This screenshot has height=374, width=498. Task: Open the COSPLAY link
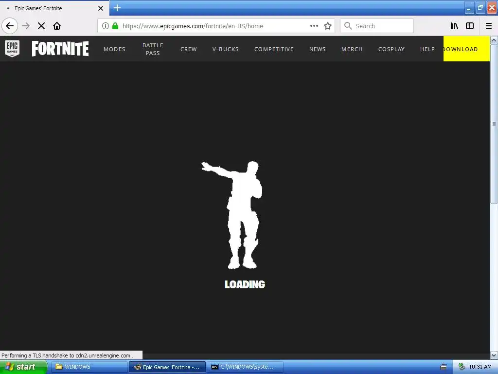[x=391, y=49]
